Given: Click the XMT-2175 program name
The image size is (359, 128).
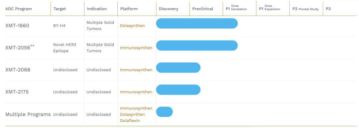Looking at the screenshot, I should tap(17, 92).
